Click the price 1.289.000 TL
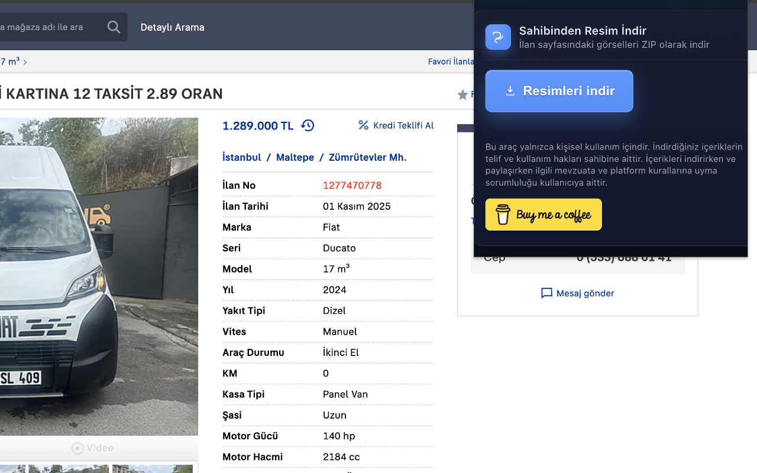 [x=258, y=125]
